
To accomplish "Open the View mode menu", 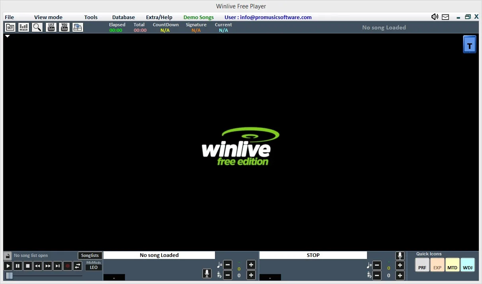I will (x=48, y=17).
